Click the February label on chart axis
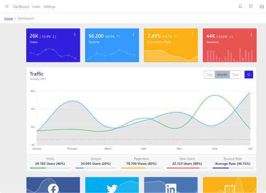Screen dimensions: 266x193 72,149
